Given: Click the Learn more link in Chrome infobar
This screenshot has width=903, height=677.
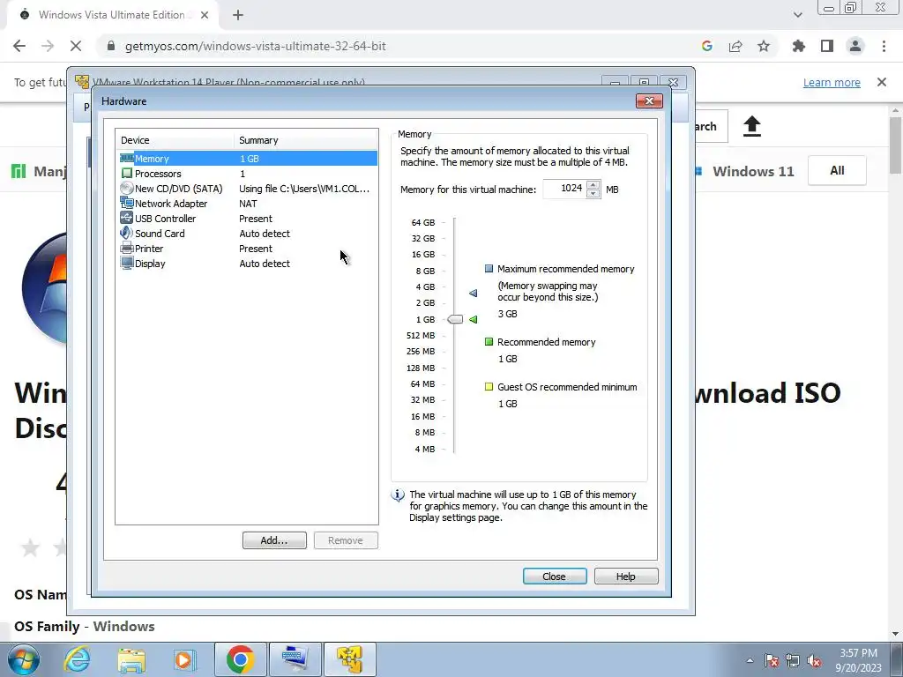Looking at the screenshot, I should pyautogui.click(x=832, y=82).
